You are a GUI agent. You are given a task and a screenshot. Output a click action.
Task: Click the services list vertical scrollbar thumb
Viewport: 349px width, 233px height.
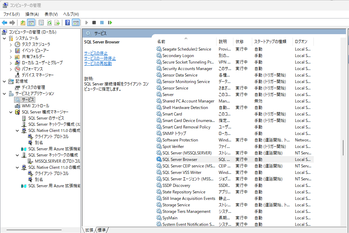[x=343, y=147]
